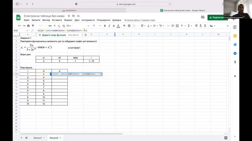Open the 123 number formats dropdown

(x=69, y=26)
